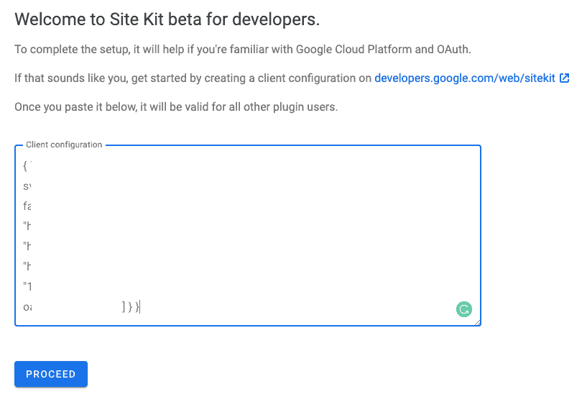Click the green Grammarly icon in textarea
Viewport: 587px width, 397px height.
(464, 309)
